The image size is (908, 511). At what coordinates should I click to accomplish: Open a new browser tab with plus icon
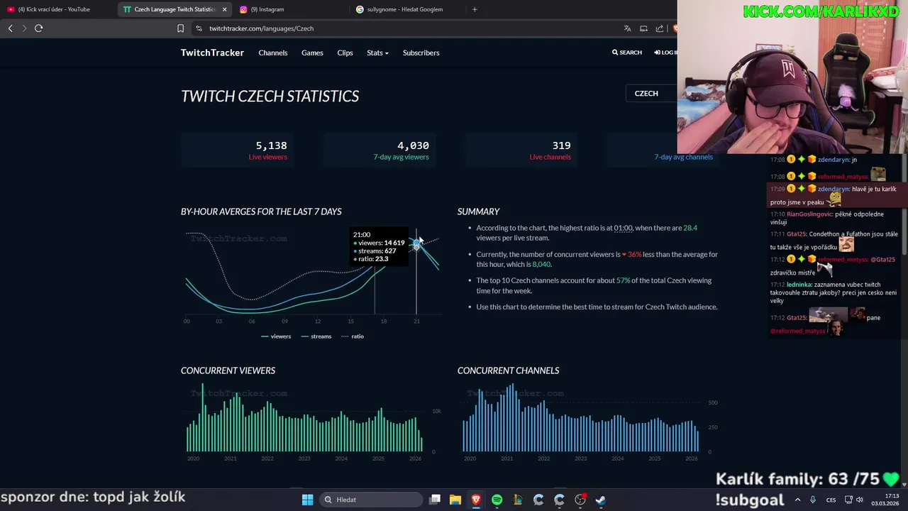point(475,9)
